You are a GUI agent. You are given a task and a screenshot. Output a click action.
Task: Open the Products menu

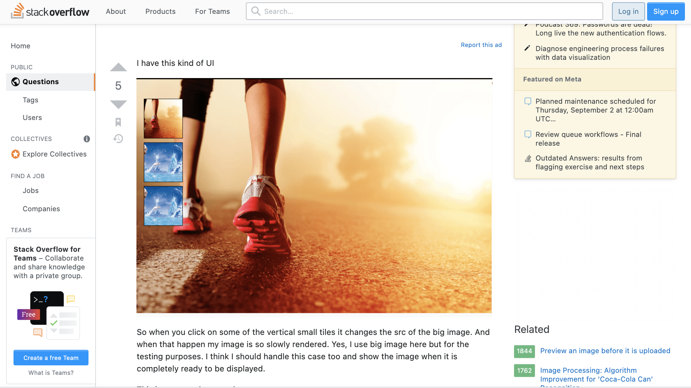(160, 11)
